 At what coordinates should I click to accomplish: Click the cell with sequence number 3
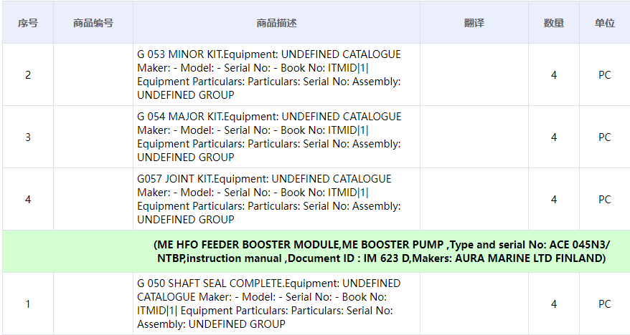point(28,137)
